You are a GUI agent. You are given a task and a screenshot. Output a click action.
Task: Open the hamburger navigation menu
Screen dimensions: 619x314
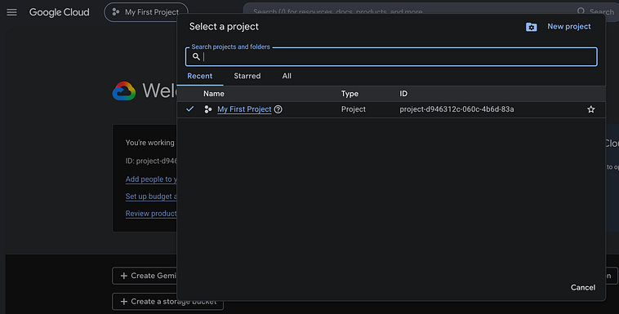pos(12,12)
